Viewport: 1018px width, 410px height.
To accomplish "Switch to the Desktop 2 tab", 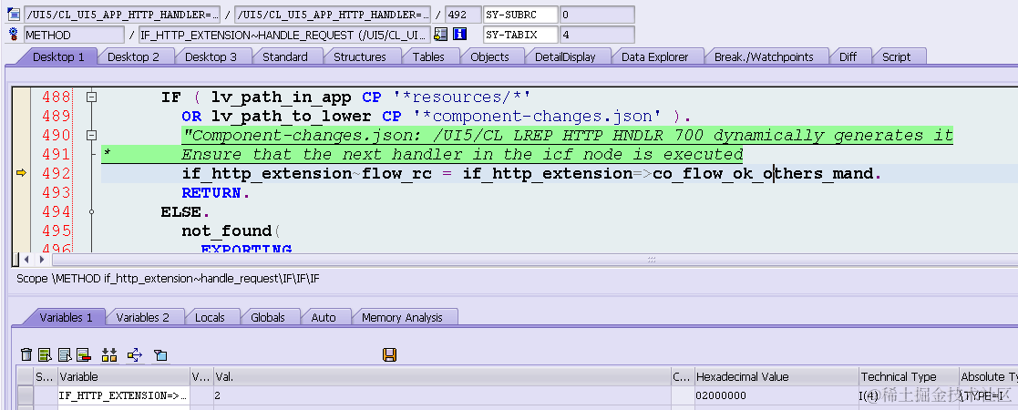I will click(133, 57).
